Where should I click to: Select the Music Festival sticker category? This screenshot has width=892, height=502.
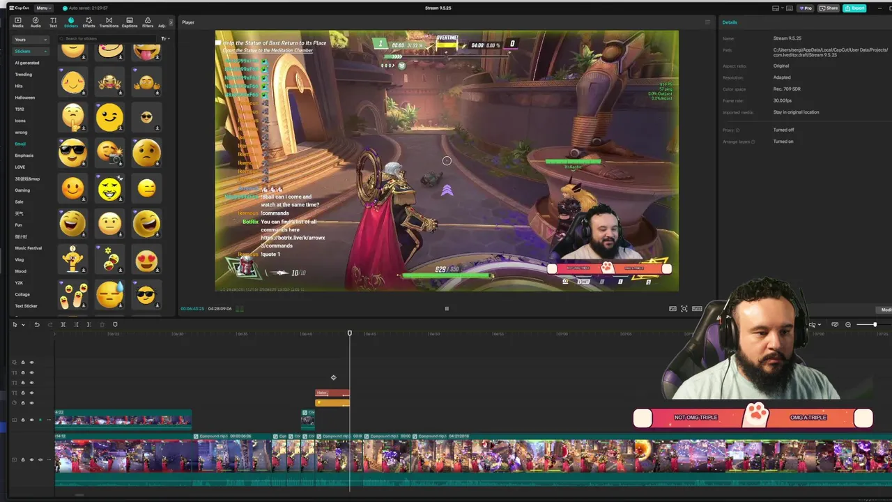pos(29,248)
